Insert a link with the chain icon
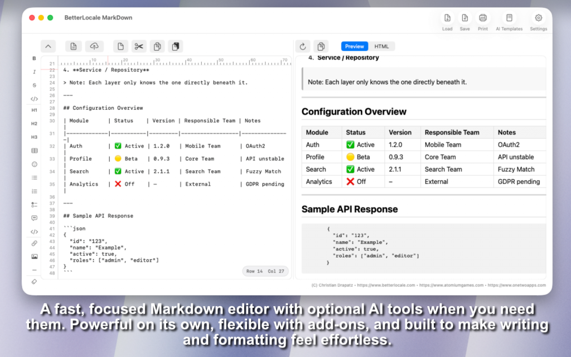Image resolution: width=571 pixels, height=357 pixels. coord(34,243)
